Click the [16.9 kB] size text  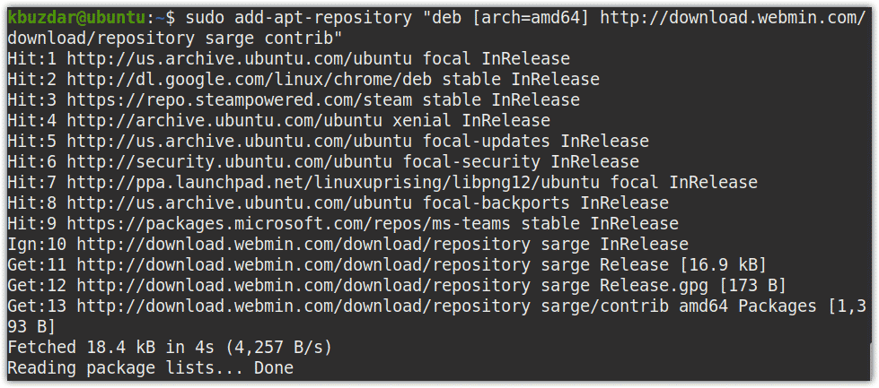722,265
